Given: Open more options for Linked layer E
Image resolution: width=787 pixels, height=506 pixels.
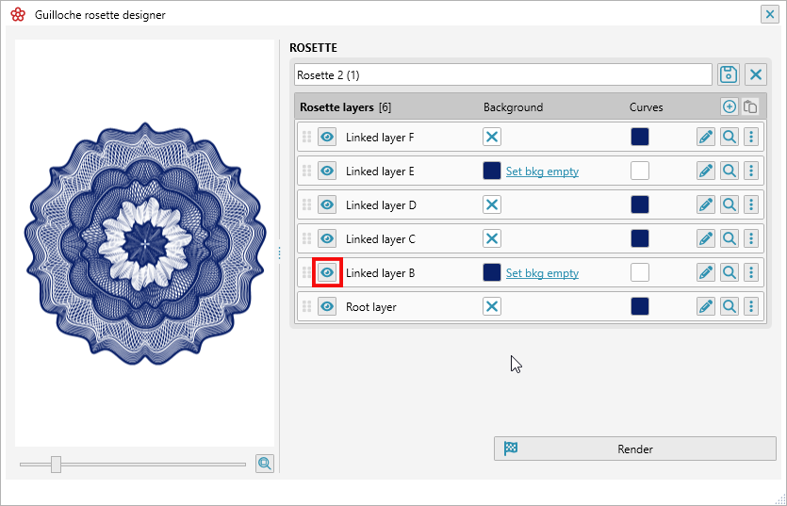Looking at the screenshot, I should (751, 171).
